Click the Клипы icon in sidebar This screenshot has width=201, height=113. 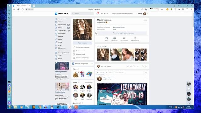(x=56, y=42)
